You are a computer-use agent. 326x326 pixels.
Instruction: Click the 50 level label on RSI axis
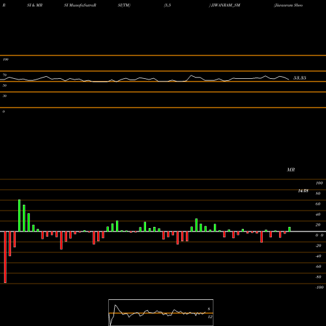(x=5, y=85)
